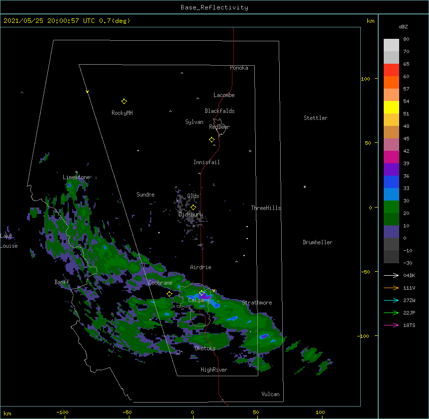The height and width of the screenshot is (419, 429).
Task: Click the ThreeHills label
Action: [266, 208]
